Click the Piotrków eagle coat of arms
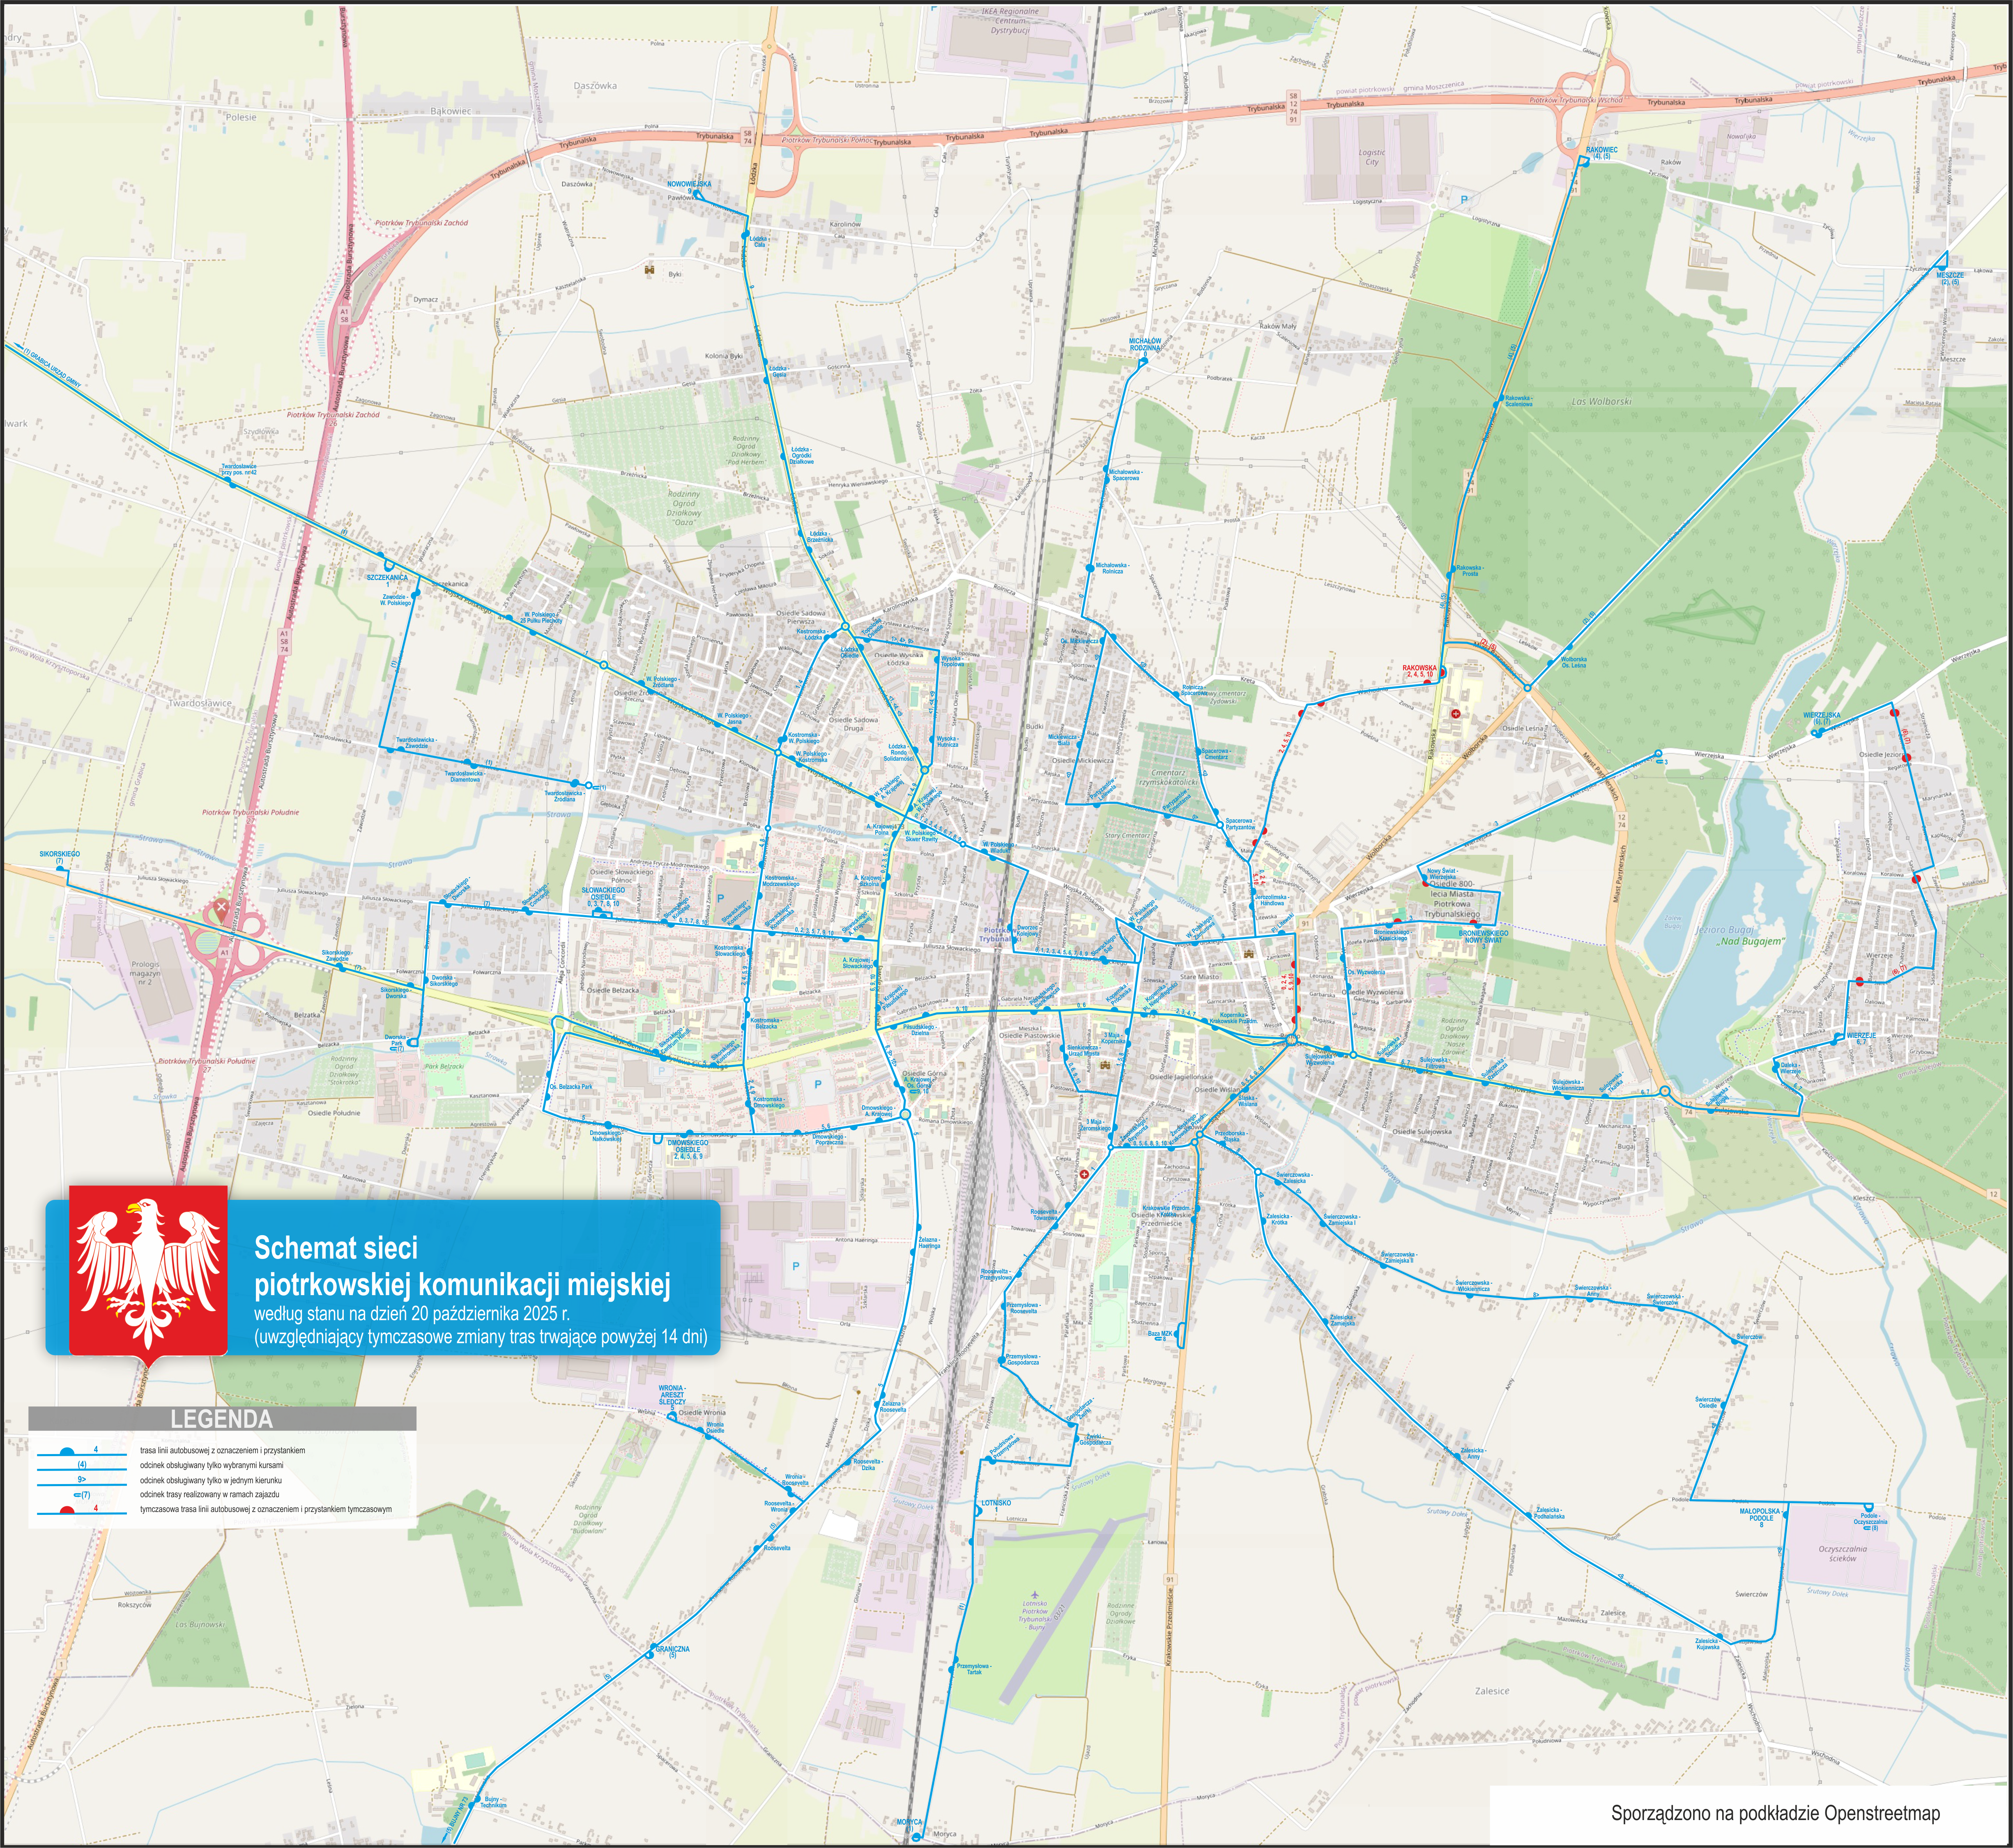This screenshot has height=1848, width=2013. pyautogui.click(x=148, y=1272)
